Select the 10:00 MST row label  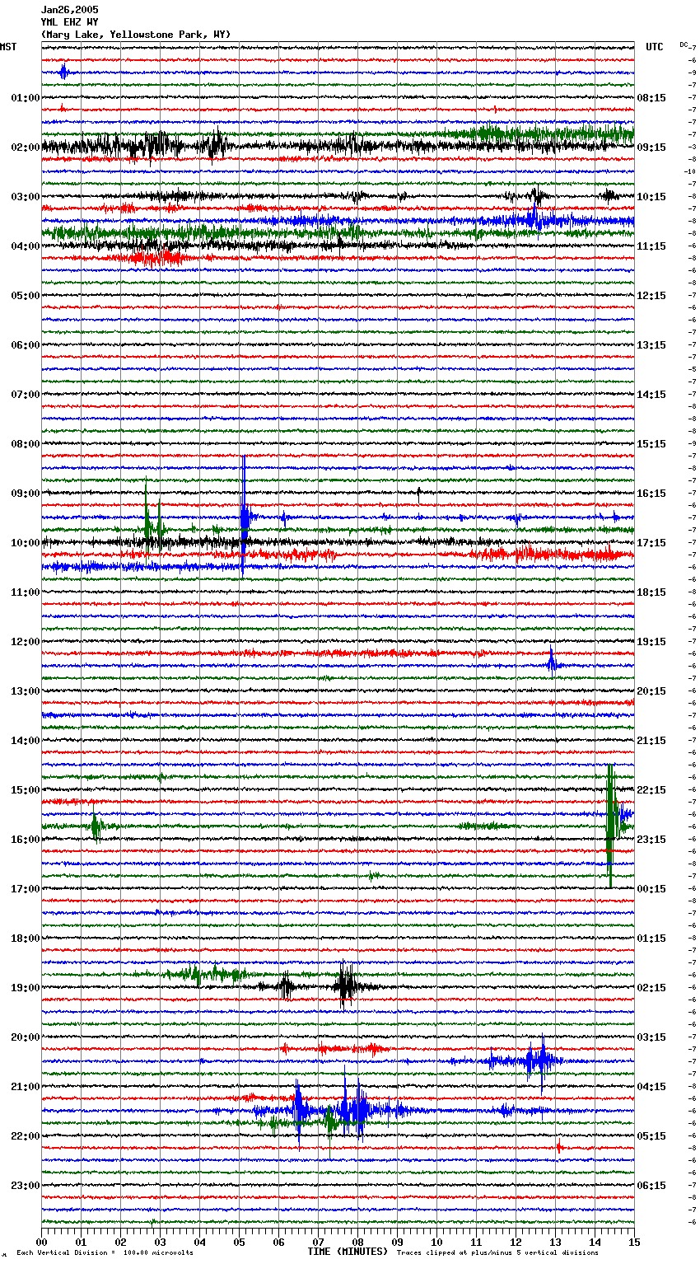click(25, 543)
